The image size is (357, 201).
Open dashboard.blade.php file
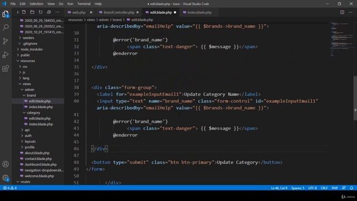pyautogui.click(x=41, y=164)
